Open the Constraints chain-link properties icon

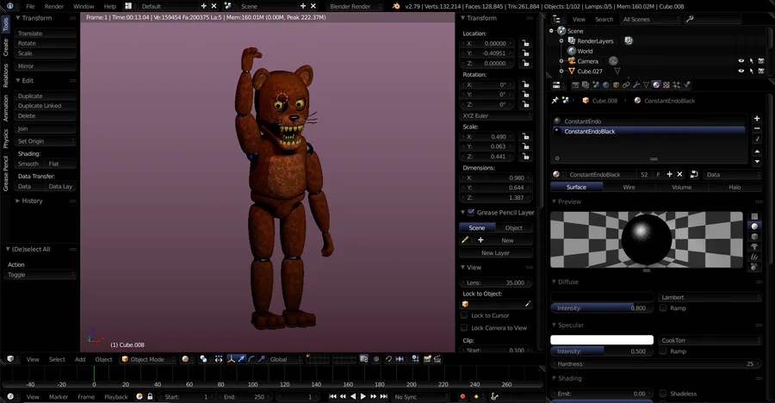(x=626, y=85)
